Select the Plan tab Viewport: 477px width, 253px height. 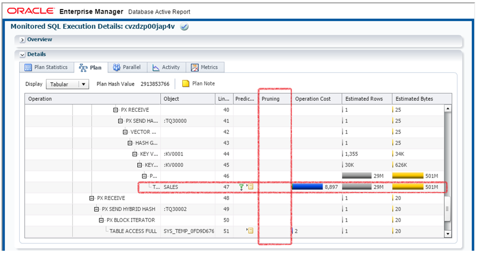click(91, 67)
